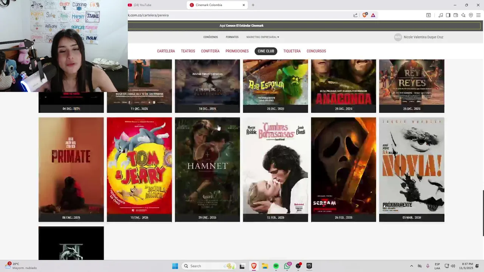Show hidden system tray icons

point(411,266)
